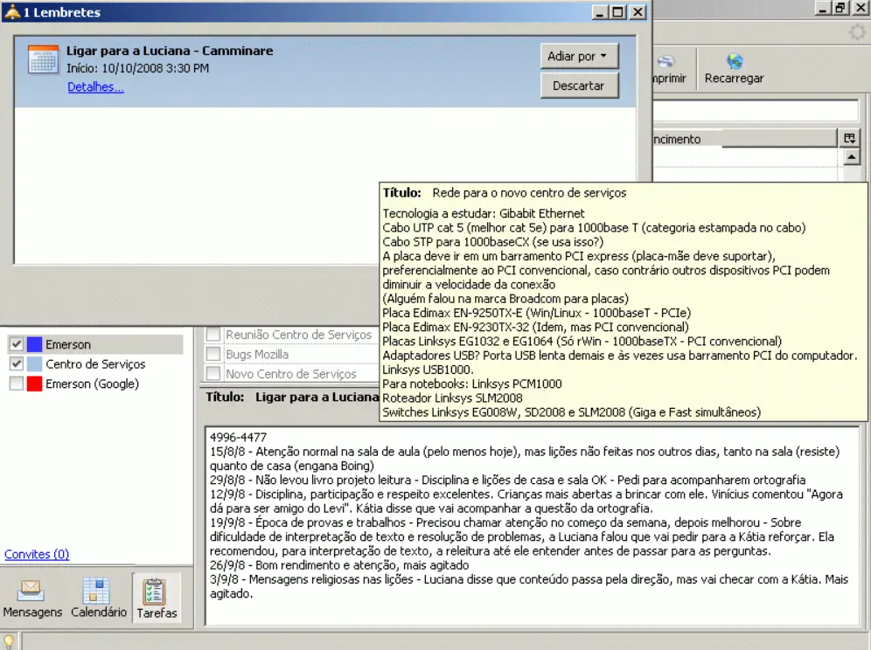Select the Novo Centro de Serviços task row
The width and height of the screenshot is (871, 650).
point(291,374)
